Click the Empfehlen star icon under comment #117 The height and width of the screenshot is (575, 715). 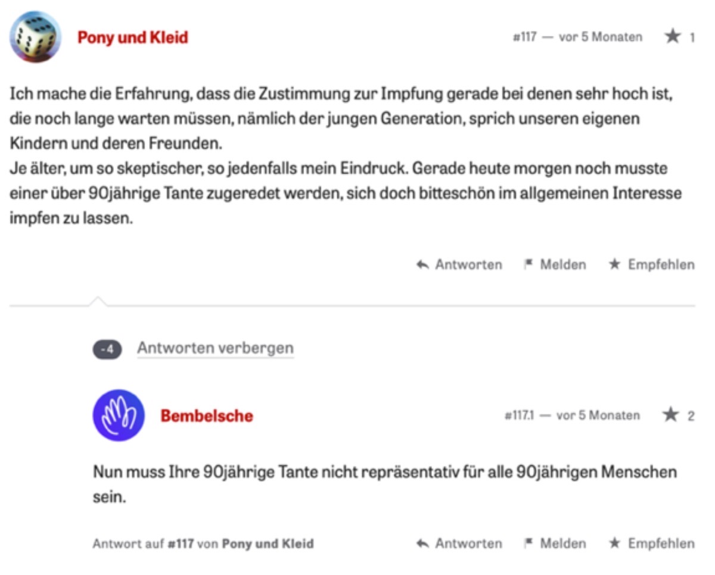(614, 264)
